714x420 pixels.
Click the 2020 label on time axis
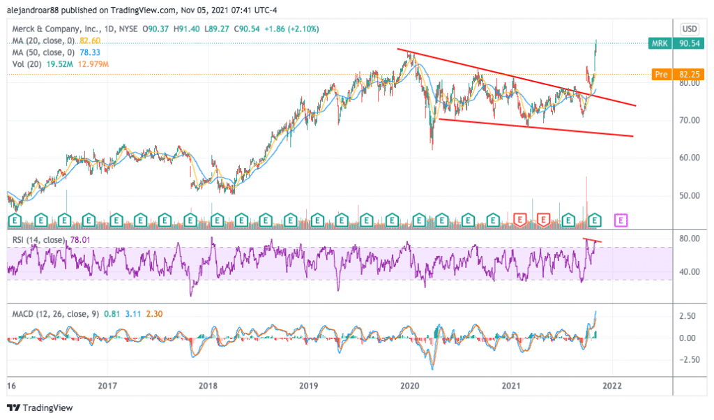click(x=410, y=386)
